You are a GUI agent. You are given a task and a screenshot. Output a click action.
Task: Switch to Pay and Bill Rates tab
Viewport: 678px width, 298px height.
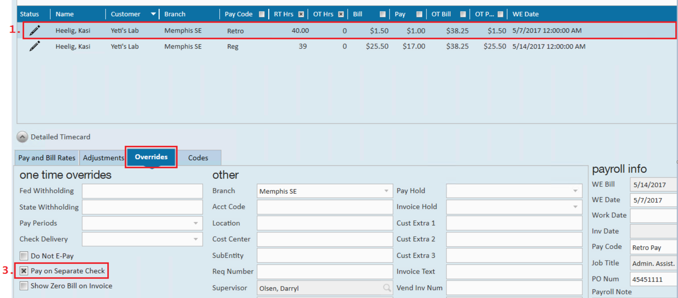click(x=47, y=158)
